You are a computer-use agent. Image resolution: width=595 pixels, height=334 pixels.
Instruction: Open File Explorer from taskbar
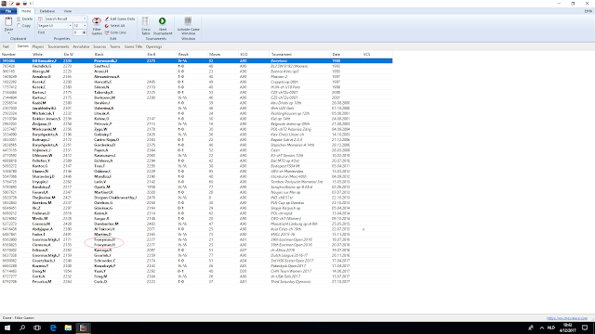click(x=68, y=328)
